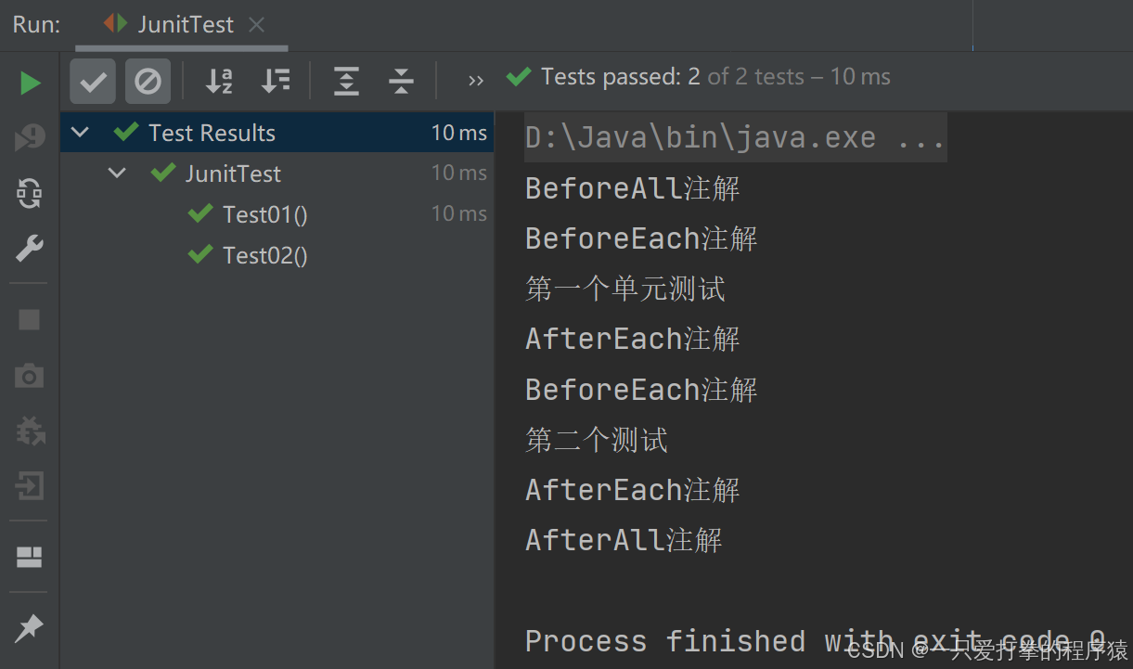
Task: Click the green Run button
Action: click(x=31, y=84)
